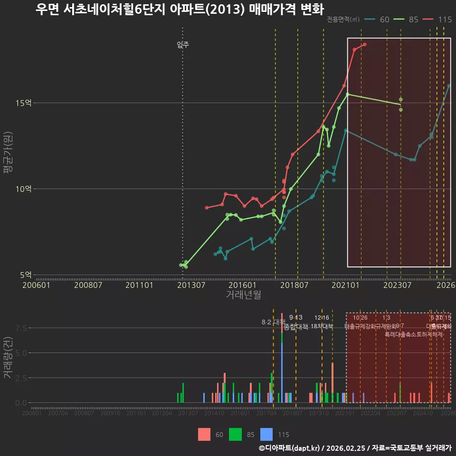Click the '201410' volume chart x-axis label
This screenshot has height=456, width=456.
click(214, 413)
